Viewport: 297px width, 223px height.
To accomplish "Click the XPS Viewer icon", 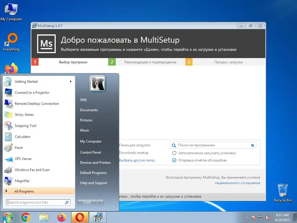I will tap(8, 159).
